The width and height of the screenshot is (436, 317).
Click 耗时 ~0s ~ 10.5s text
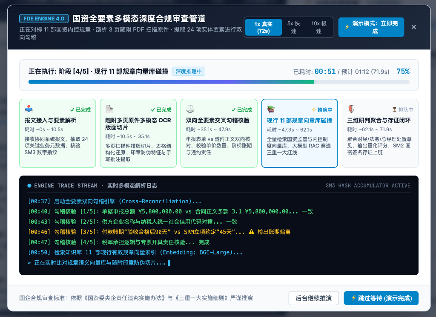(44, 130)
